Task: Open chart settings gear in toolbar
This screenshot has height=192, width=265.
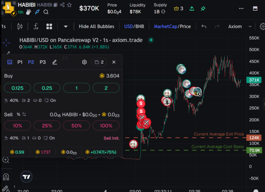Action: [262, 26]
